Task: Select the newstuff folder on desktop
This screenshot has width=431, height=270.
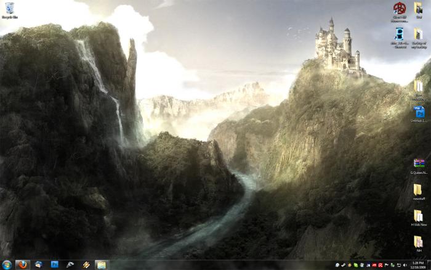Action: 419,190
